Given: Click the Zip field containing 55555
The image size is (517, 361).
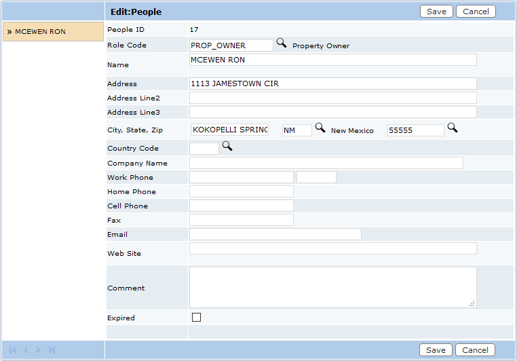Looking at the screenshot, I should [415, 130].
